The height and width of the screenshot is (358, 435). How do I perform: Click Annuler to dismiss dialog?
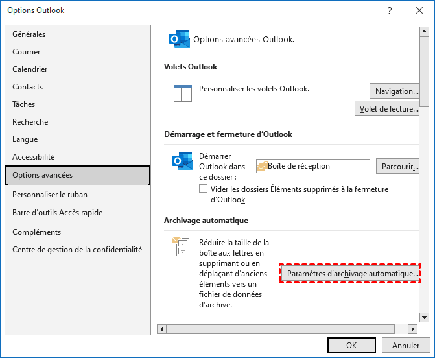coord(406,345)
